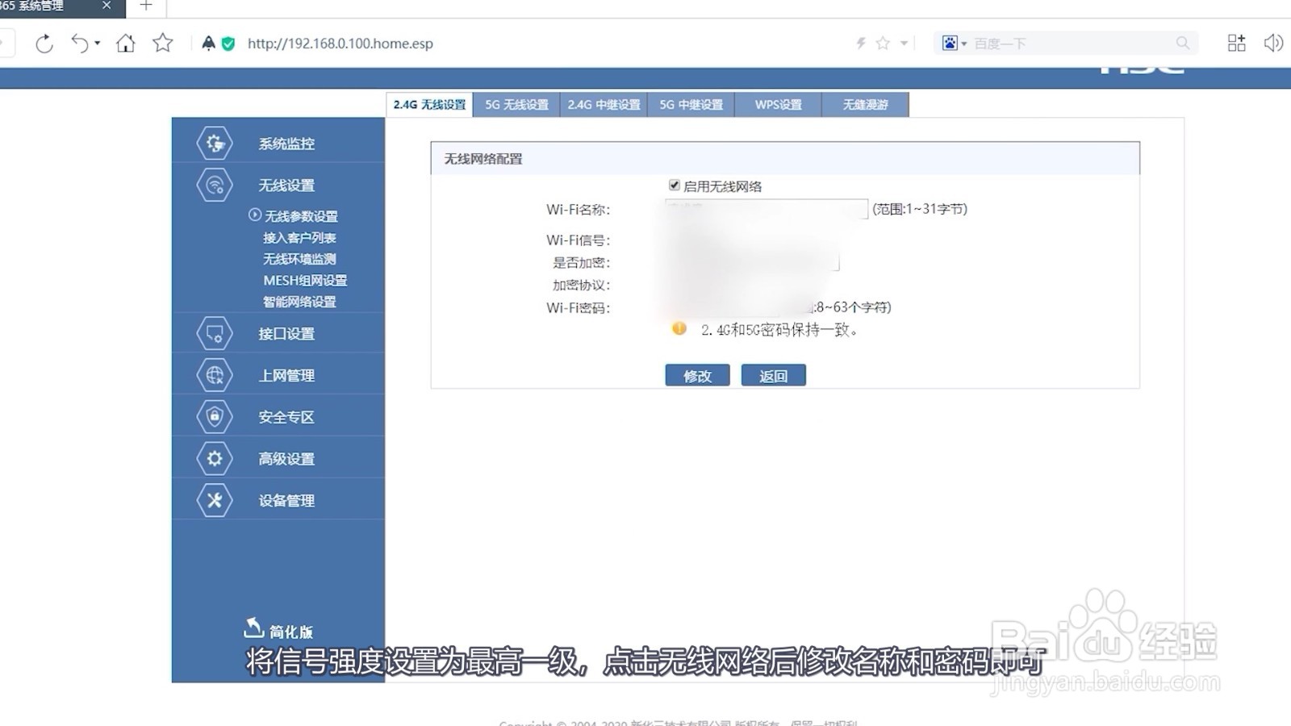1291x726 pixels.
Task: Open the Baidu search engine selector
Action: 954,44
